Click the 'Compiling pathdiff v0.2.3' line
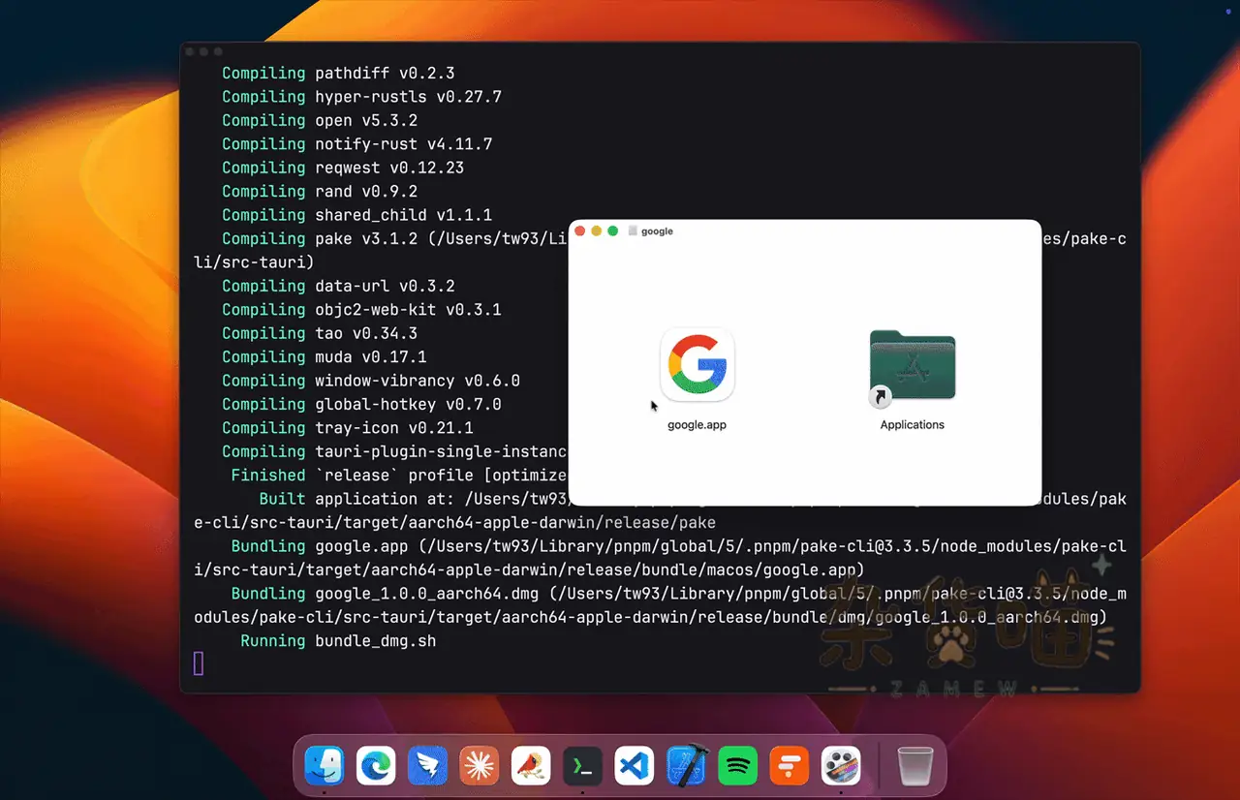Screen dimensions: 1240x800 click(338, 74)
